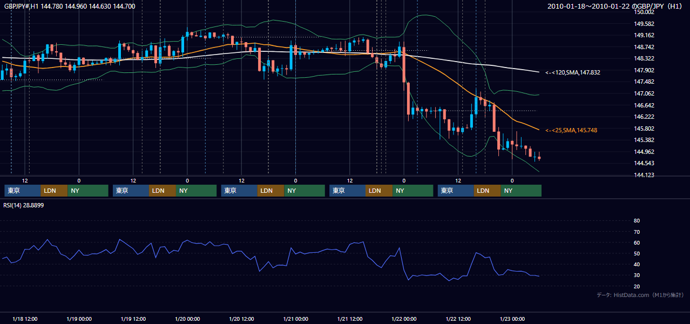Click the RSI scale value 30
Image resolution: width=690 pixels, height=324 pixels.
point(637,275)
